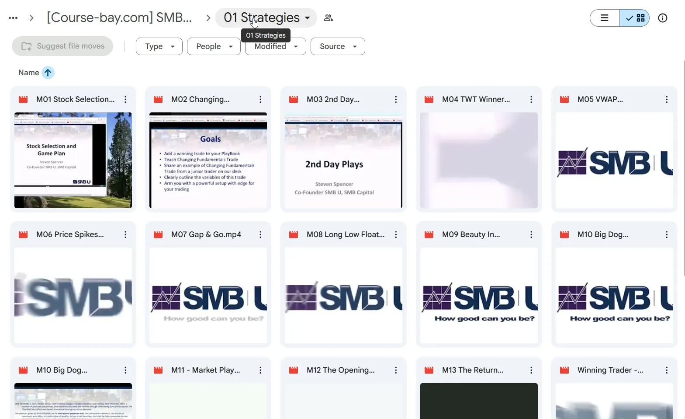Open the Source filter dropdown
Image resolution: width=685 pixels, height=419 pixels.
point(338,46)
